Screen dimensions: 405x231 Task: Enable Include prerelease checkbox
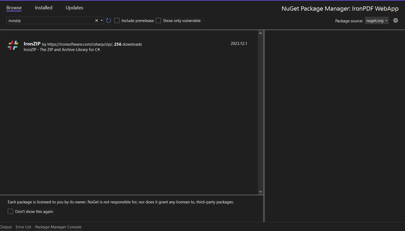pos(117,20)
